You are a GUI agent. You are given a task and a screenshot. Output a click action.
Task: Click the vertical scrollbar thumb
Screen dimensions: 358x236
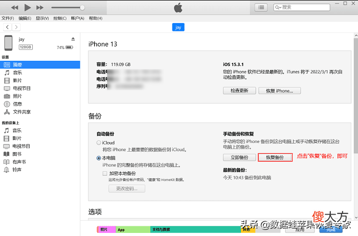click(356, 96)
